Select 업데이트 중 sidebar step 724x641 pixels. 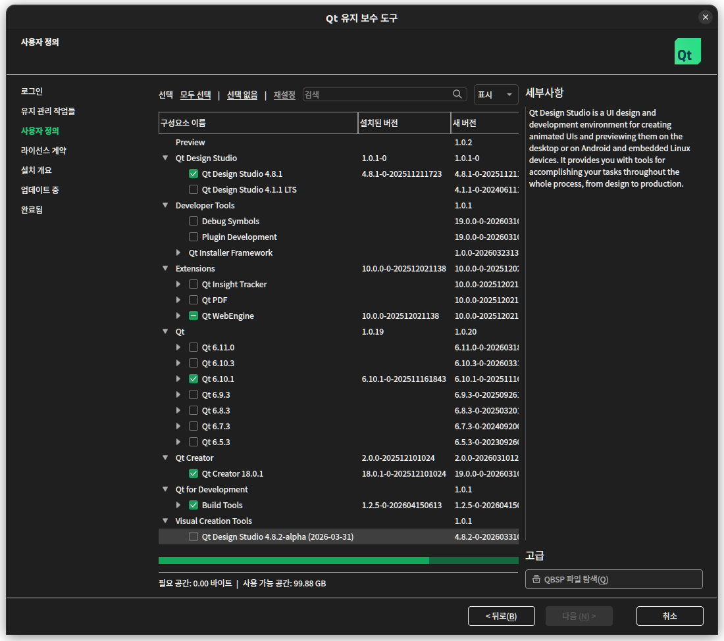[x=40, y=190]
